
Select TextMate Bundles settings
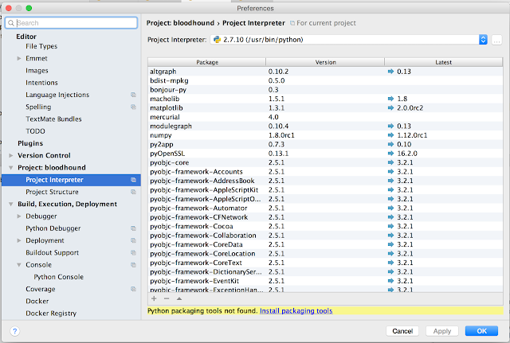pos(53,119)
